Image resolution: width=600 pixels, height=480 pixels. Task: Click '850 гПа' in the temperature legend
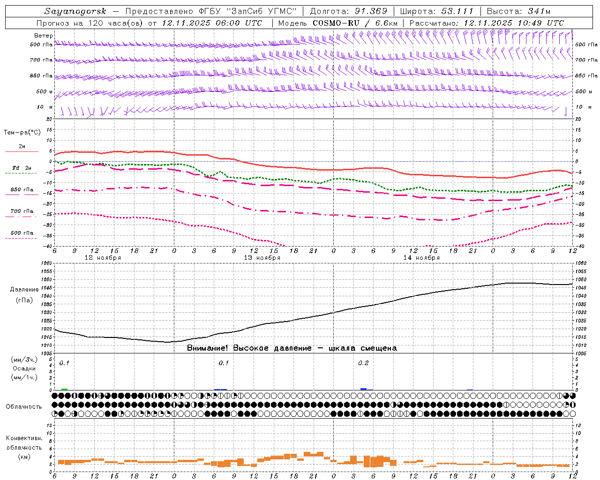coord(22,190)
